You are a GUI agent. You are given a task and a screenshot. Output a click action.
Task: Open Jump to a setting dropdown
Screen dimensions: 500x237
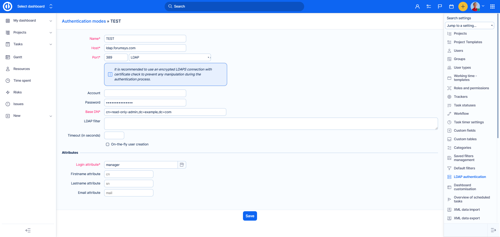470,25
